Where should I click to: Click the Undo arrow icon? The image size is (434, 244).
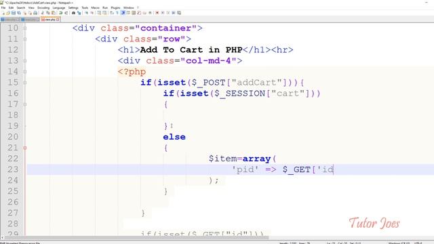point(60,13)
